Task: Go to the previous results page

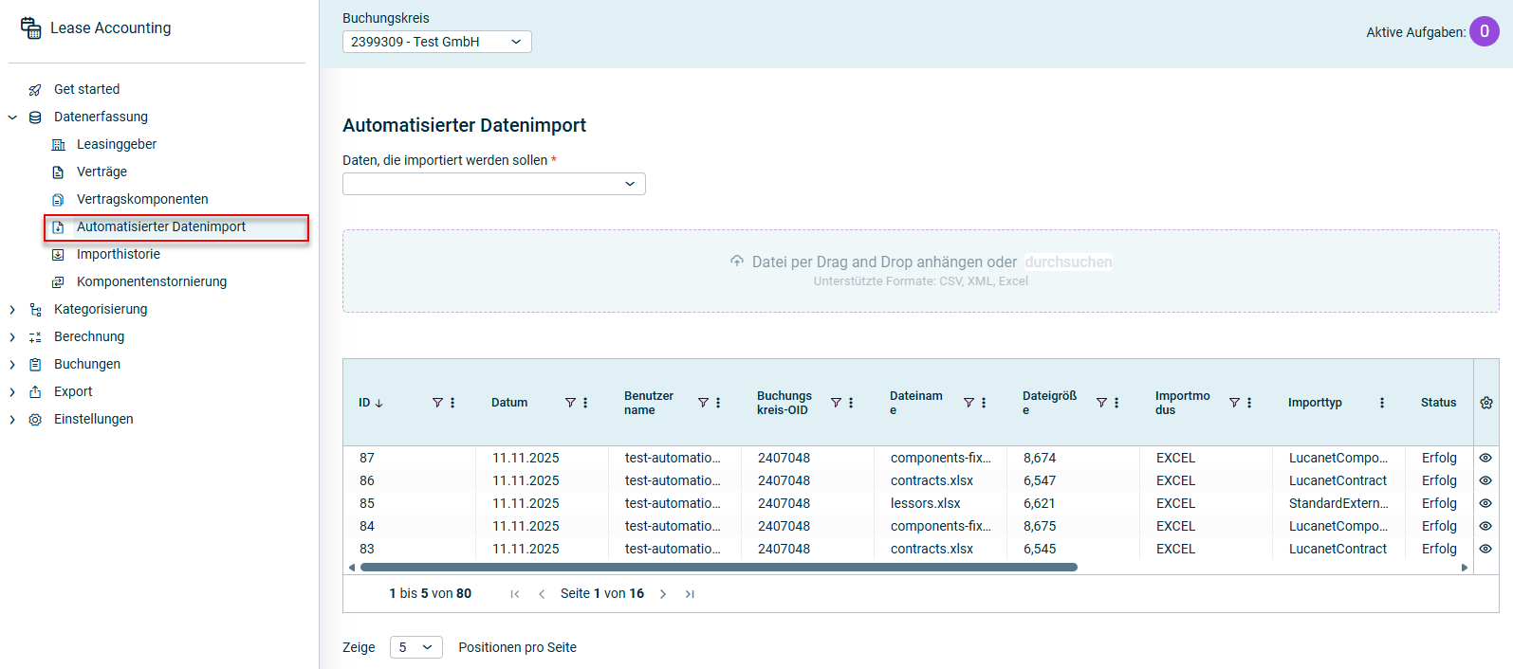Action: tap(542, 594)
